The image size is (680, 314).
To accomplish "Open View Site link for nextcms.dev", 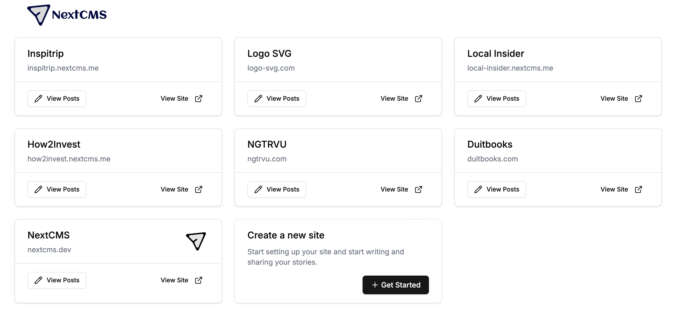I will pos(182,280).
